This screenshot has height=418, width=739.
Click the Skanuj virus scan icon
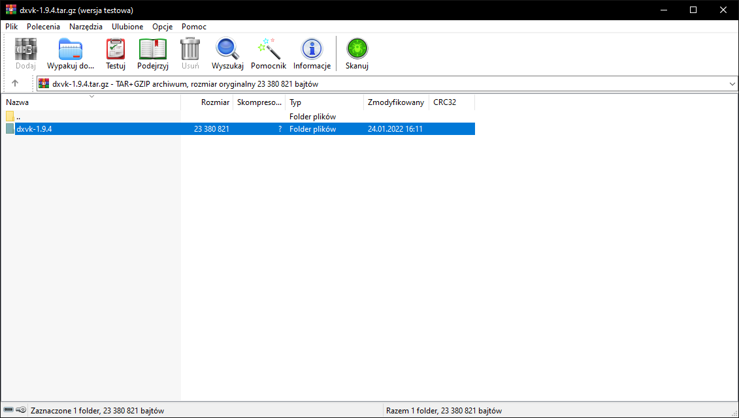pos(357,49)
